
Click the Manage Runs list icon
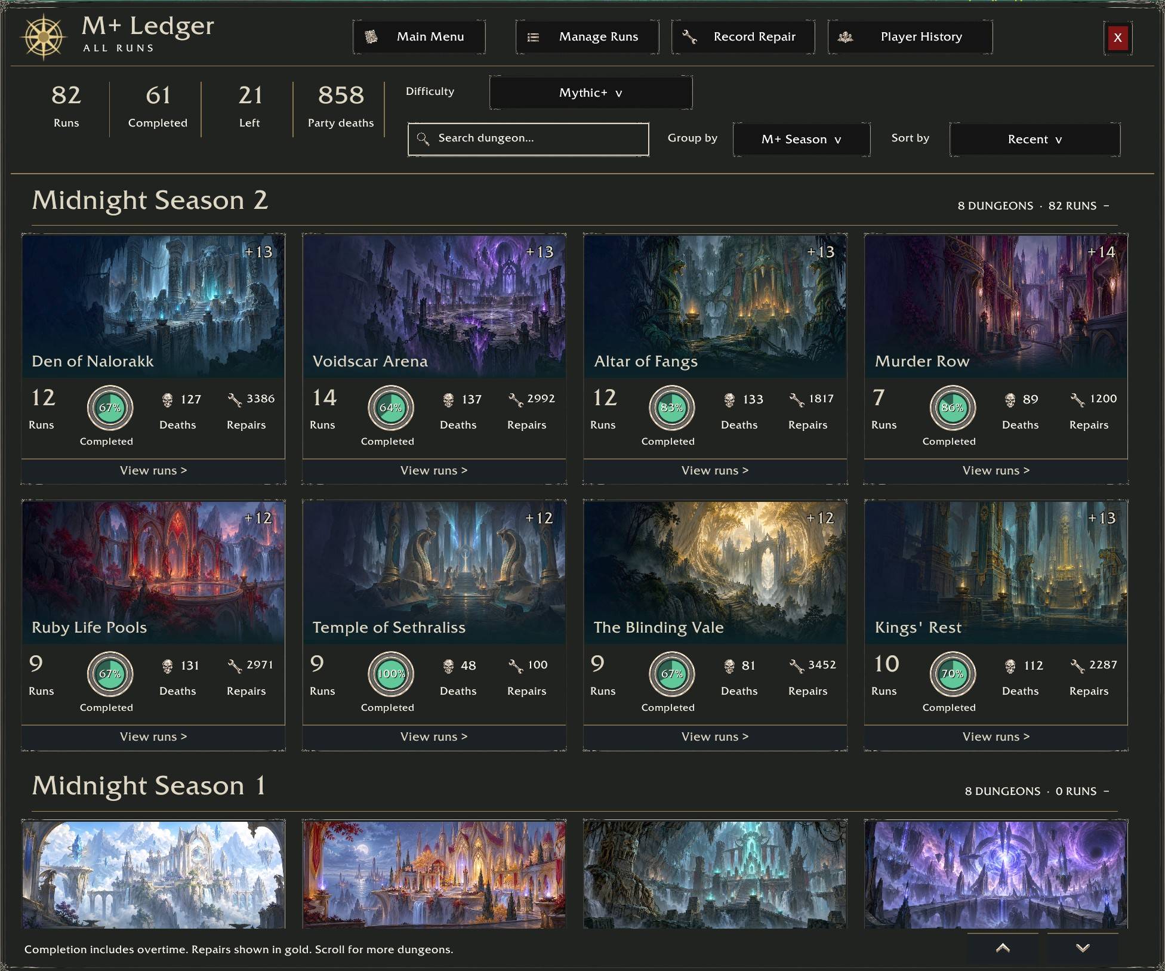tap(534, 38)
